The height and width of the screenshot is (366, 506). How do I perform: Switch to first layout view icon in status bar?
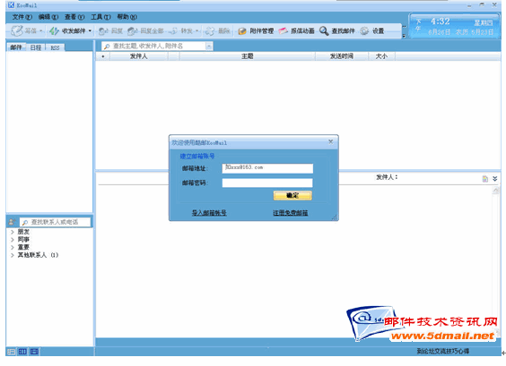(11, 352)
